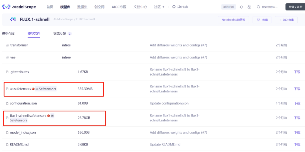Click the transformer row commit message
Screen dimensions: 305x152
(x=178, y=45)
